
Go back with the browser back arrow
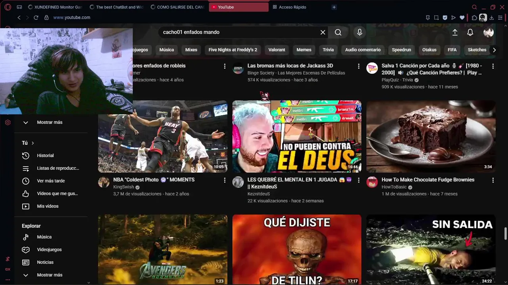coord(19,17)
